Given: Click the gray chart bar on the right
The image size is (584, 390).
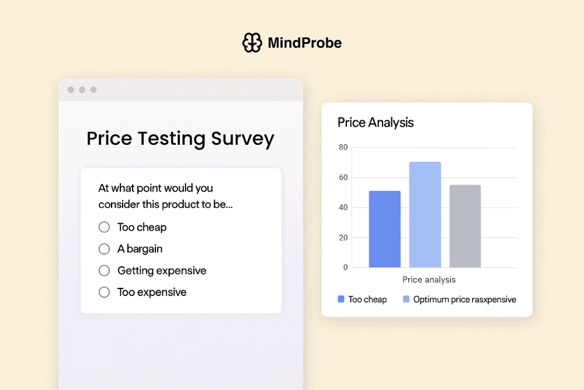Looking at the screenshot, I should [464, 225].
